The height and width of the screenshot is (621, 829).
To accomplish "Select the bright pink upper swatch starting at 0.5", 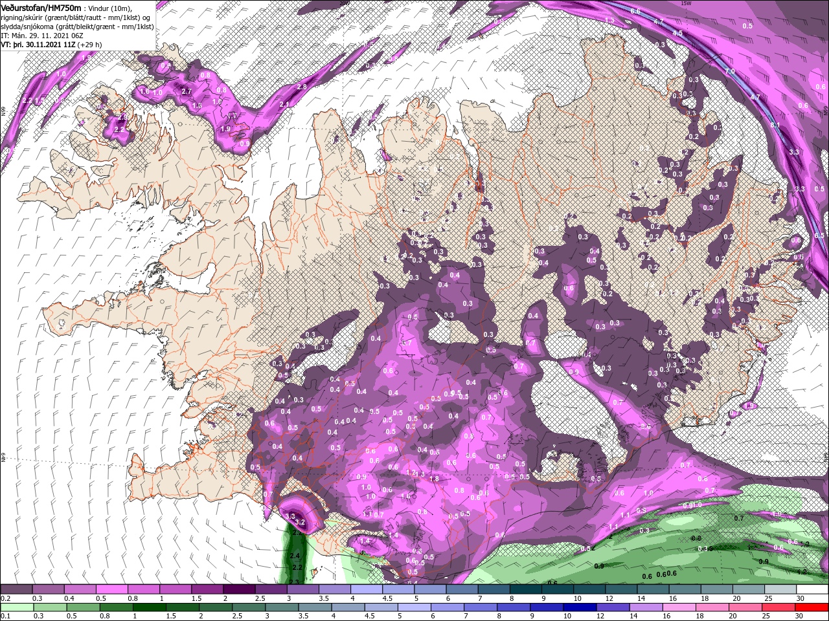I will [x=111, y=589].
